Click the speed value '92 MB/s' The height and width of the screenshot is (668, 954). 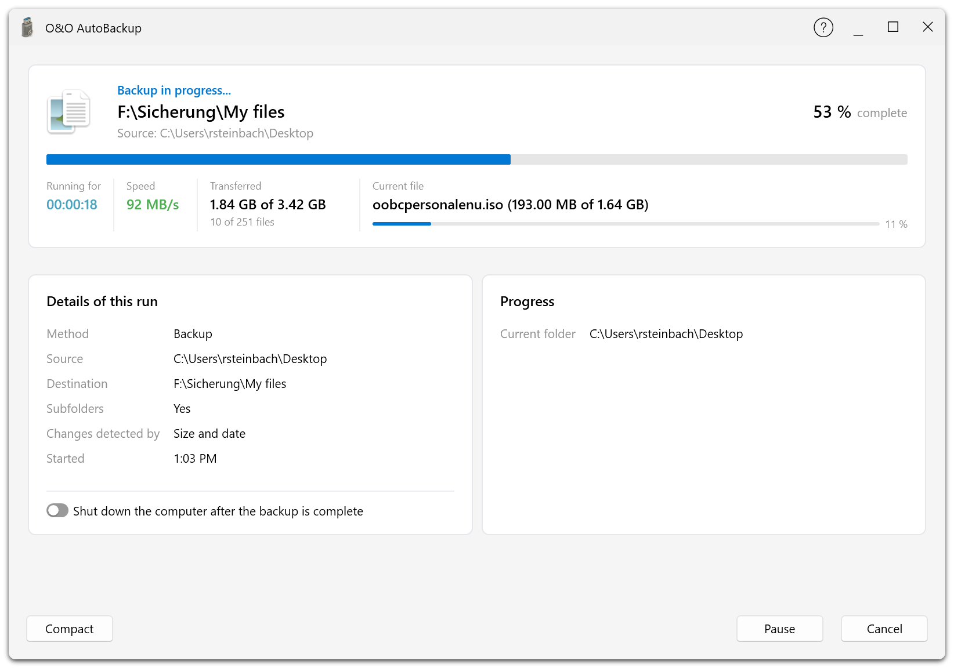153,205
